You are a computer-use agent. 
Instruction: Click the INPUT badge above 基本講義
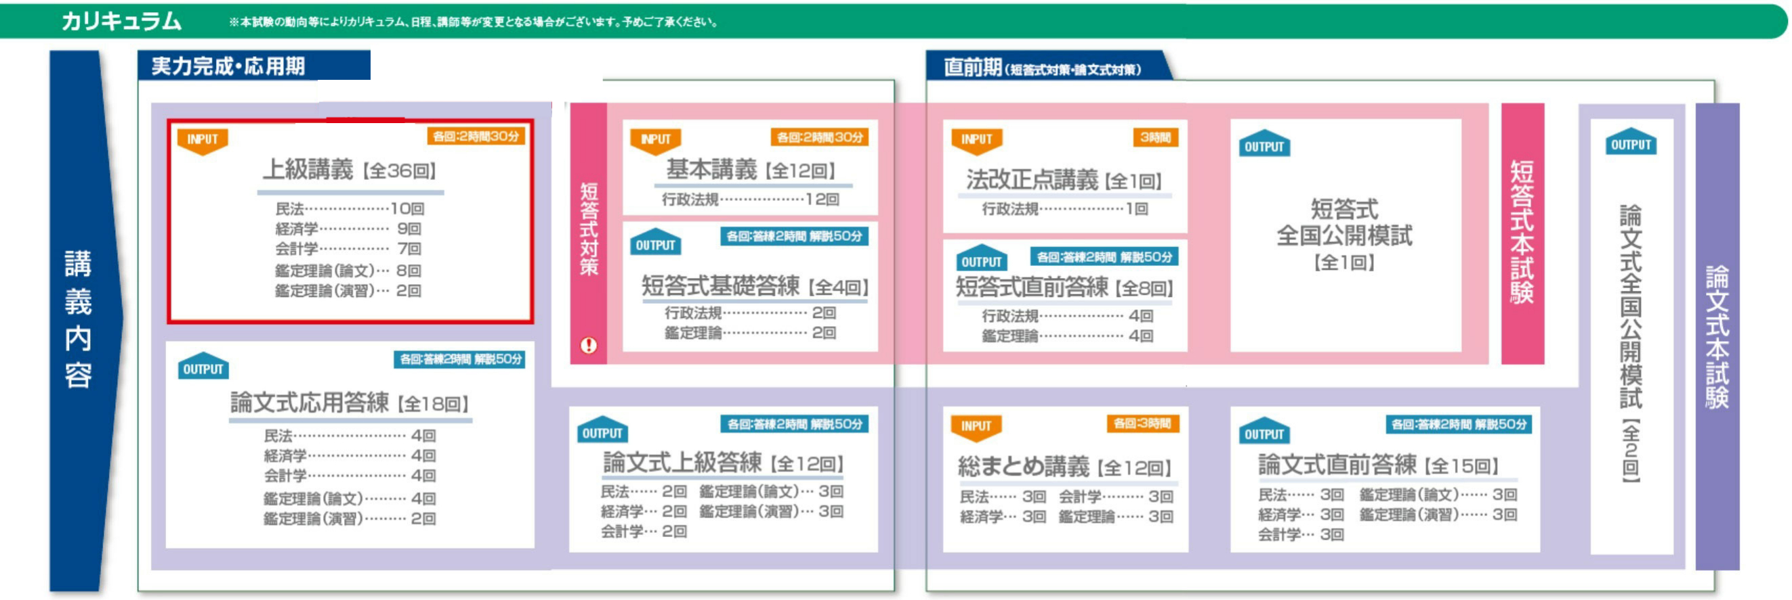[x=655, y=139]
